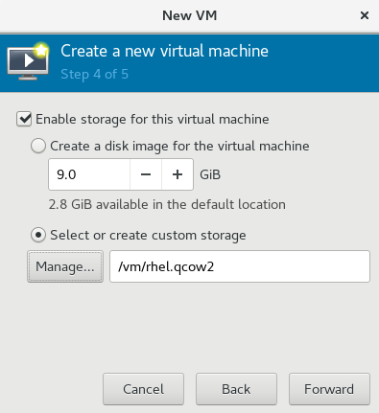Image resolution: width=379 pixels, height=413 pixels.
Task: Click the Step 4 of 5 label
Action: coord(94,74)
